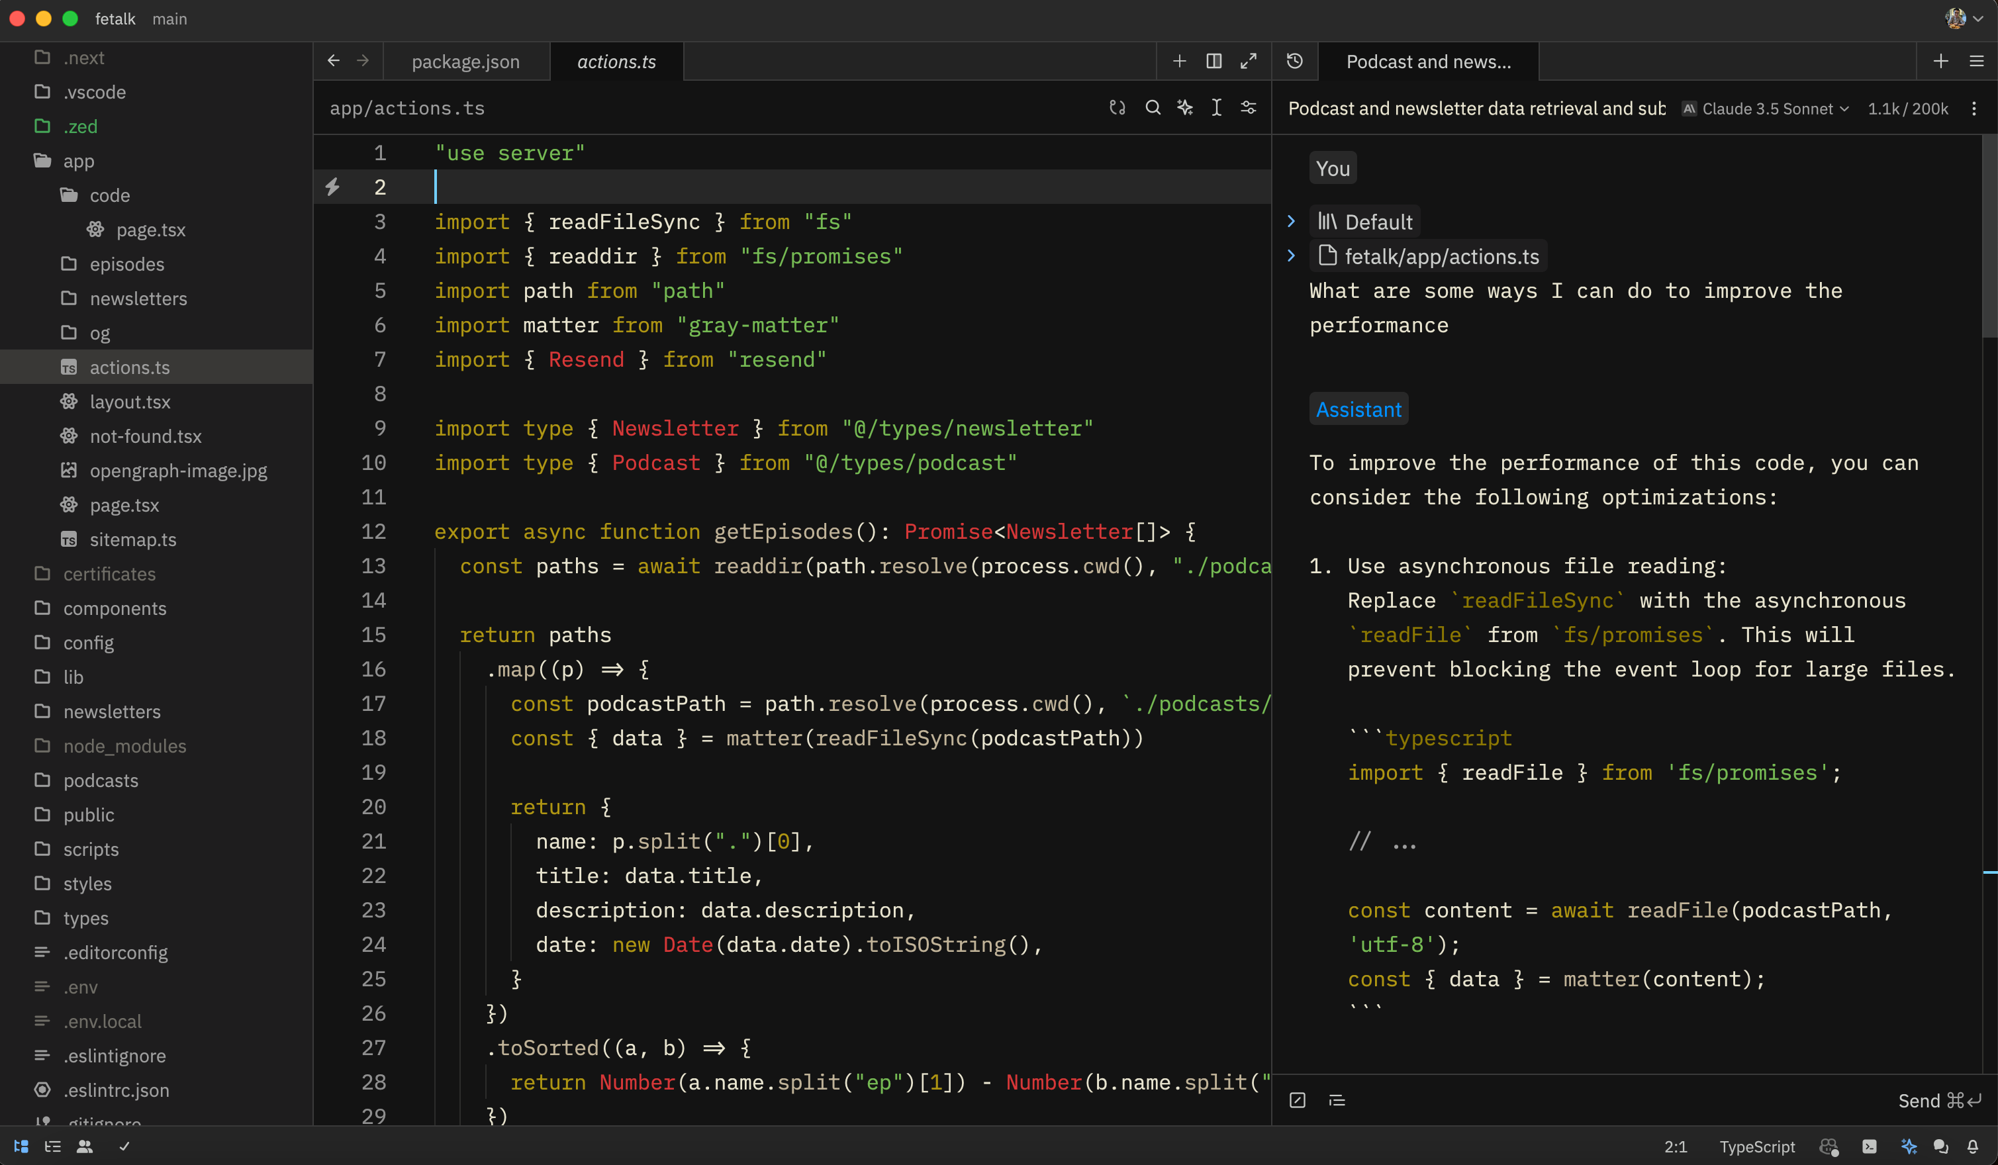Screen dimensions: 1998x1165
Task: Click the fetalk project name
Action: [x=115, y=19]
